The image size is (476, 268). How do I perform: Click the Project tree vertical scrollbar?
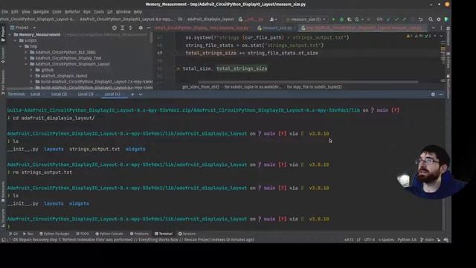[151, 38]
